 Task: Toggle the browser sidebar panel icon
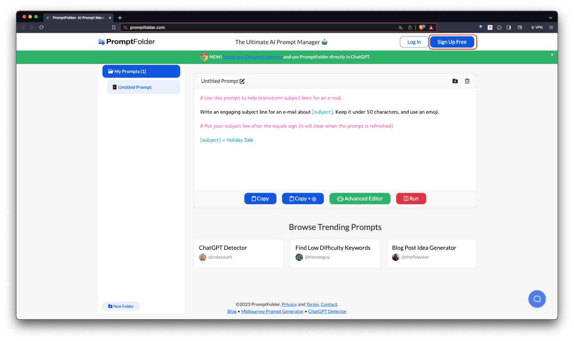[509, 27]
